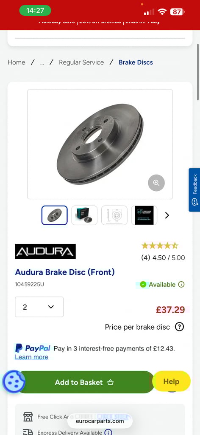200x435 pixels.
Task: Open the quantity dropdown showing 2
Action: (39, 307)
